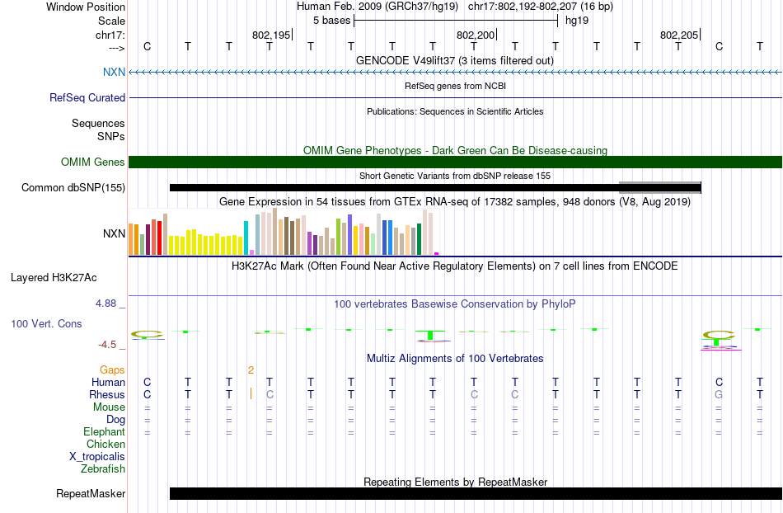Click the SNPs subtrack label
Image resolution: width=783 pixels, height=513 pixels.
(111, 136)
